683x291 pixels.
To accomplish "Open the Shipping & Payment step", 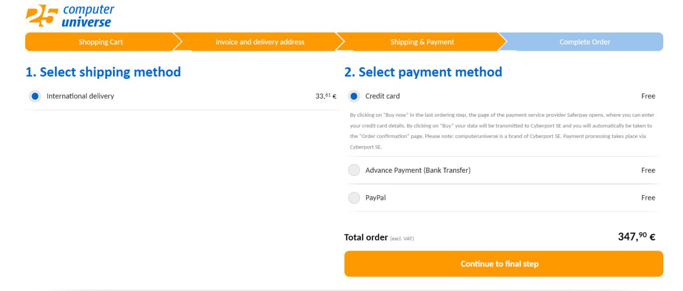I will tap(422, 42).
